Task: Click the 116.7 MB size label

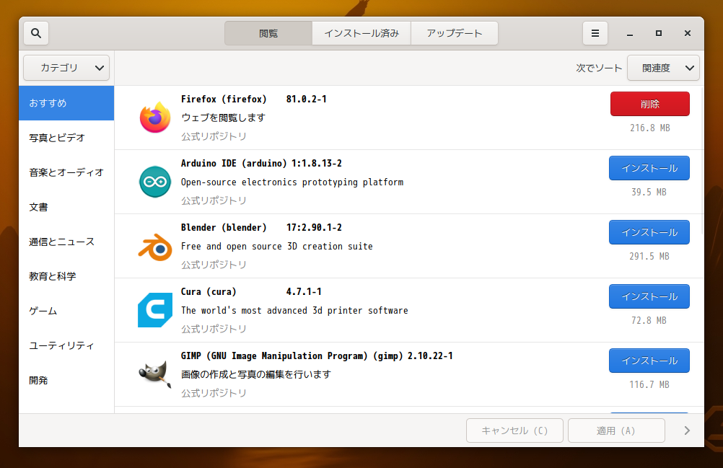Action: pyautogui.click(x=649, y=384)
